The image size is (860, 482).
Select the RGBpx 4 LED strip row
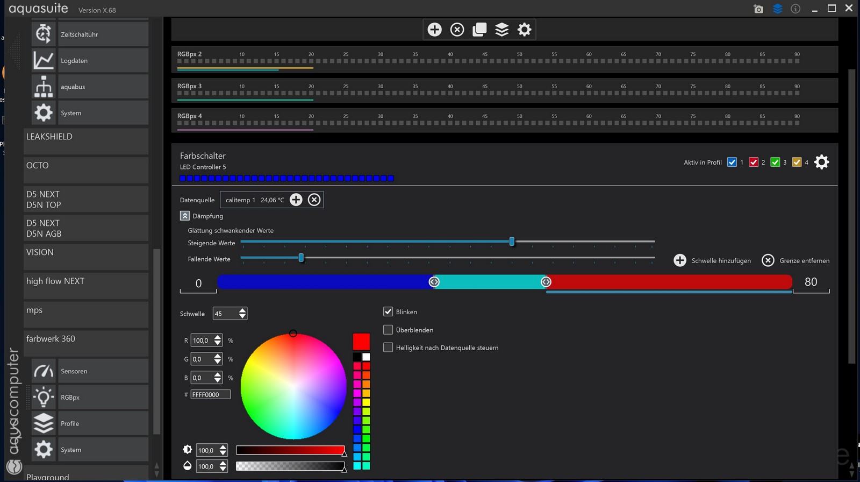pyautogui.click(x=505, y=120)
